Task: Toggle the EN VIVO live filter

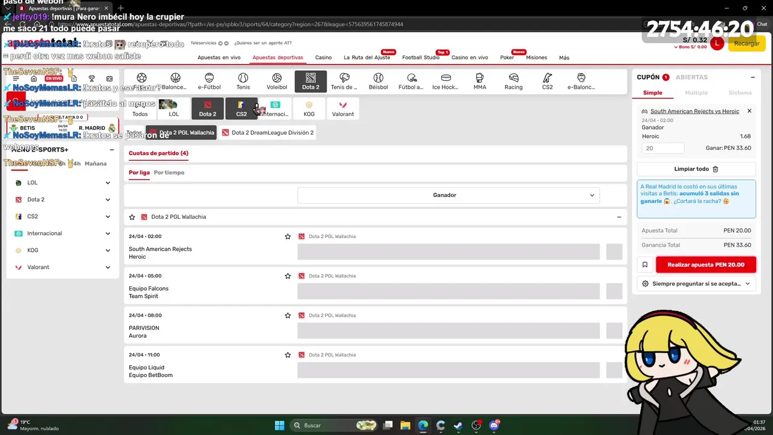Action: coord(54,79)
